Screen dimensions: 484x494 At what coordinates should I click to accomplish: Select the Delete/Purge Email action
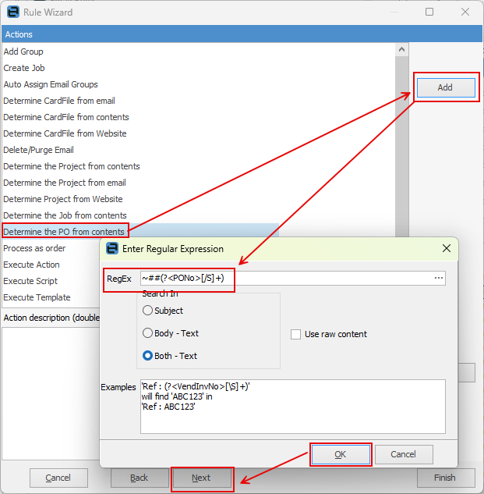38,150
